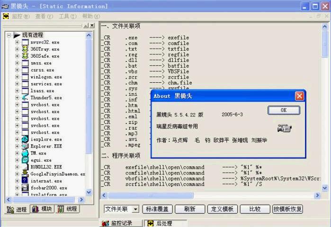This screenshot has width=331, height=227.
Task: Click the RUNDLL32.EXE process icon
Action: [25, 167]
